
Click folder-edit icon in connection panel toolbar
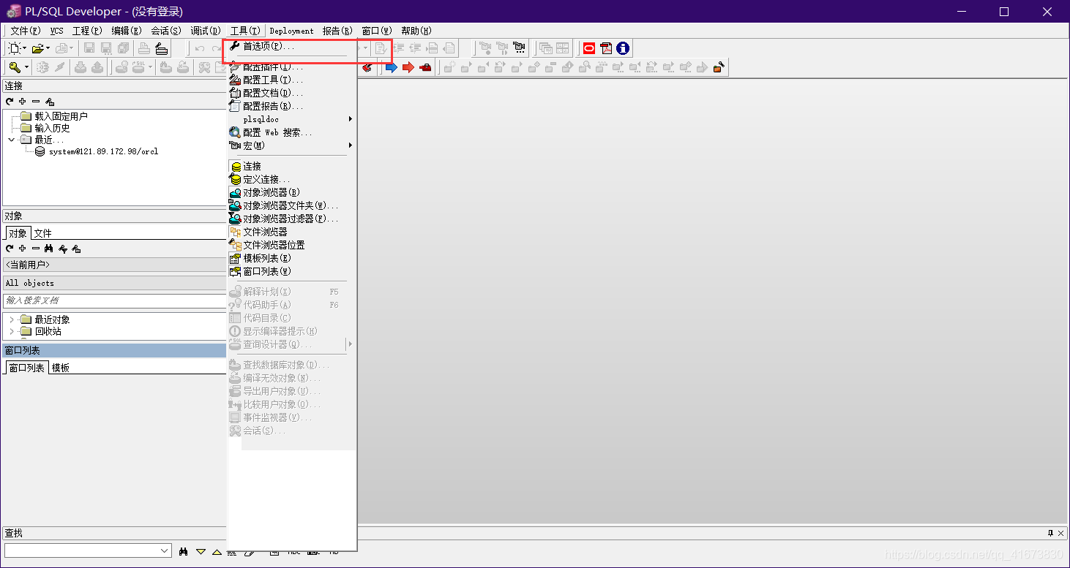(50, 102)
